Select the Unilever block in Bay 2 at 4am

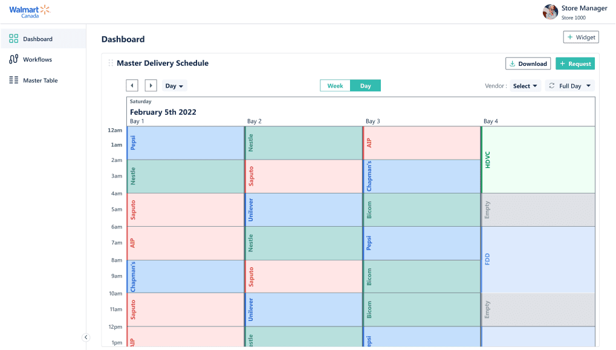click(x=303, y=210)
